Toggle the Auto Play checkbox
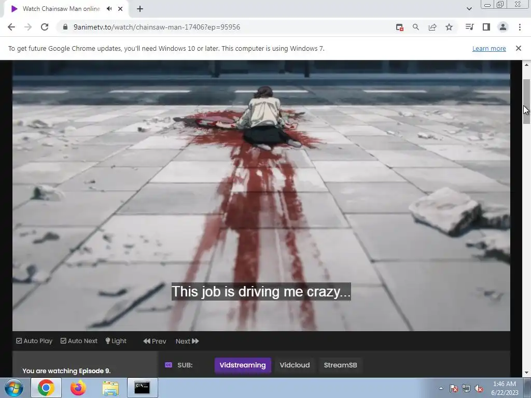The image size is (531, 398). pos(34,341)
